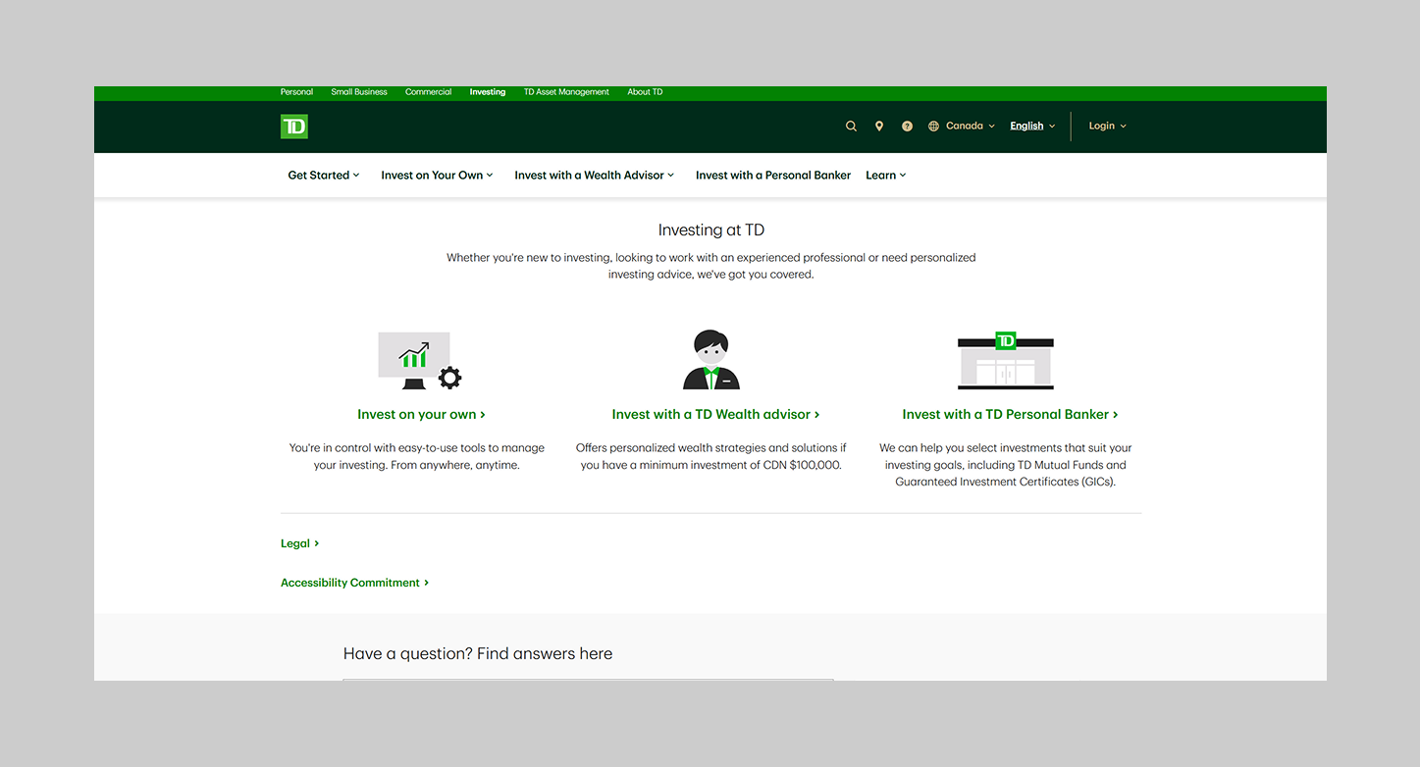This screenshot has width=1420, height=767.
Task: Click the question search input field
Action: [x=588, y=679]
